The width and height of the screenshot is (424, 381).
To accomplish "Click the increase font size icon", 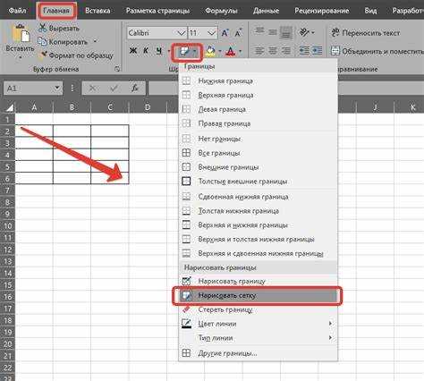I will click(x=225, y=33).
